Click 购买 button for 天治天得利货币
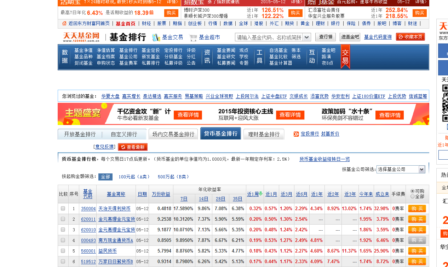The height and width of the screenshot is (267, 448). click(x=417, y=209)
